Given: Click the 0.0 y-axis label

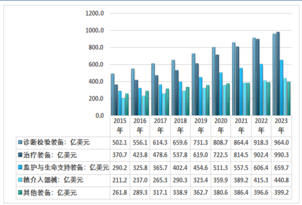Looking at the screenshot, I should pyautogui.click(x=99, y=115).
